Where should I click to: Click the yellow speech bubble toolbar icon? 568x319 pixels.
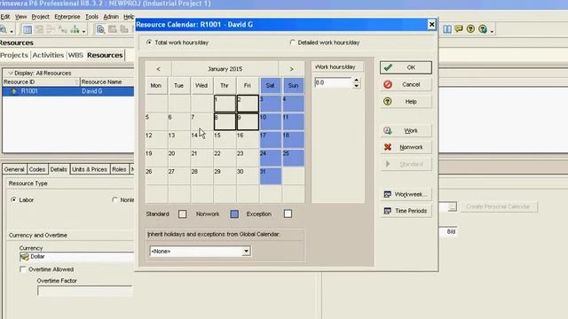coord(459,28)
